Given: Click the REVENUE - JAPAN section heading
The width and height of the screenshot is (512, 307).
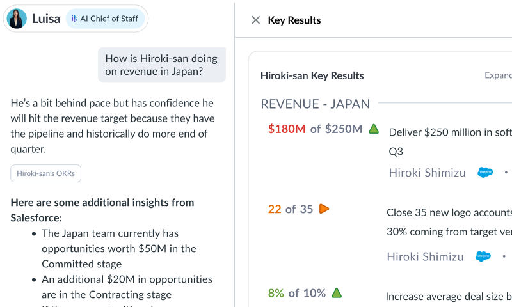Looking at the screenshot, I should tap(316, 104).
